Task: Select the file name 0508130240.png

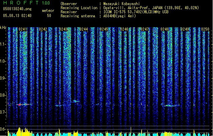Action: tap(17, 9)
